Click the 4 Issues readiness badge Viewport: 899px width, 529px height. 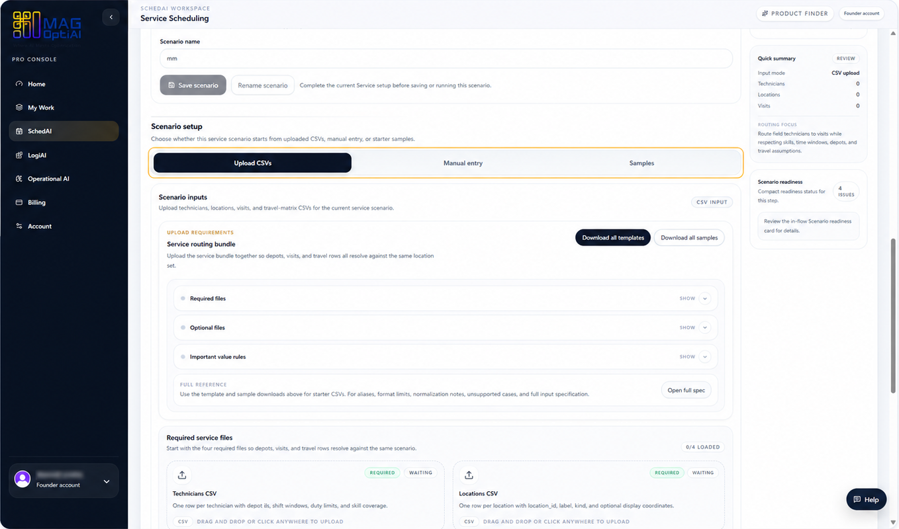pos(845,192)
